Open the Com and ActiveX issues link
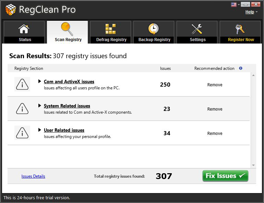The height and width of the screenshot is (203, 264). (69, 81)
